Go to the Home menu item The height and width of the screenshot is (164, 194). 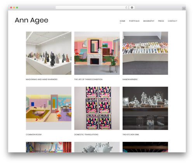[122, 21]
